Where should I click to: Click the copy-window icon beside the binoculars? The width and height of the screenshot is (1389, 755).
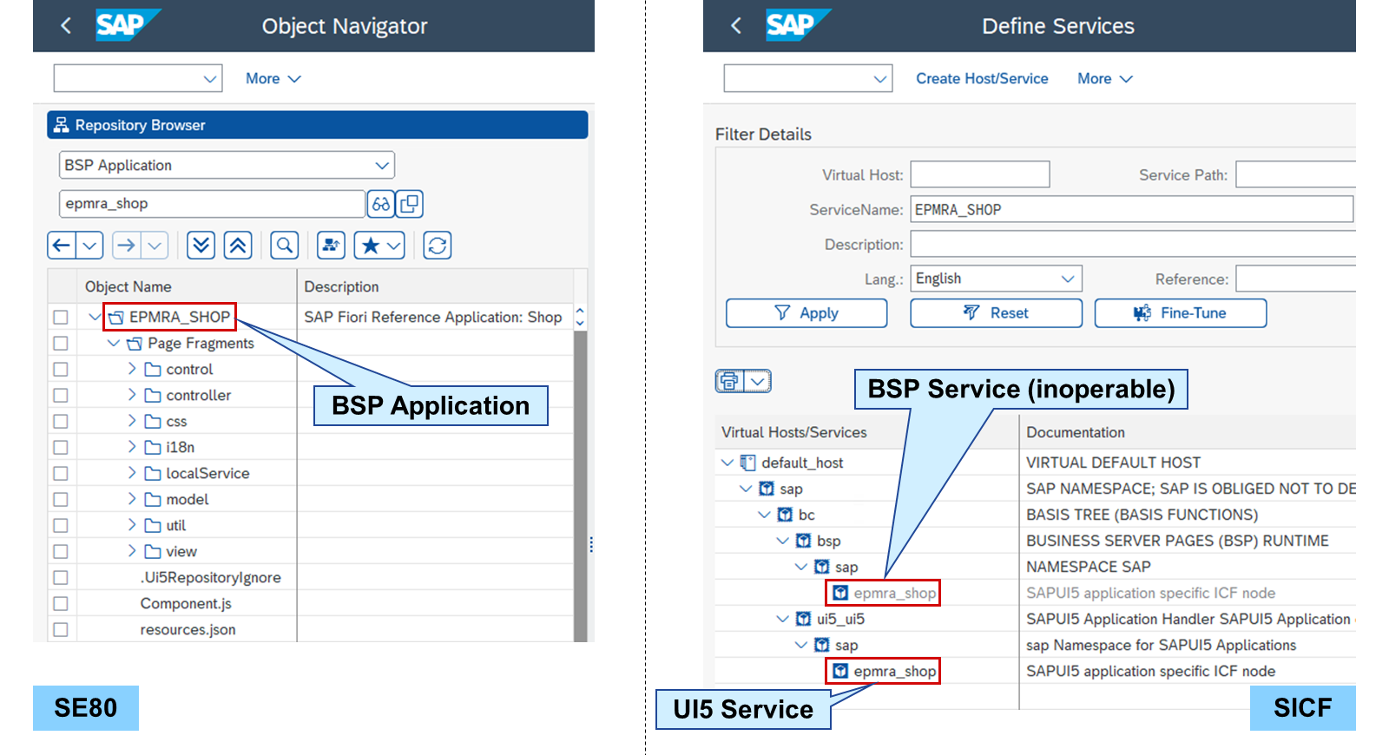pyautogui.click(x=409, y=204)
